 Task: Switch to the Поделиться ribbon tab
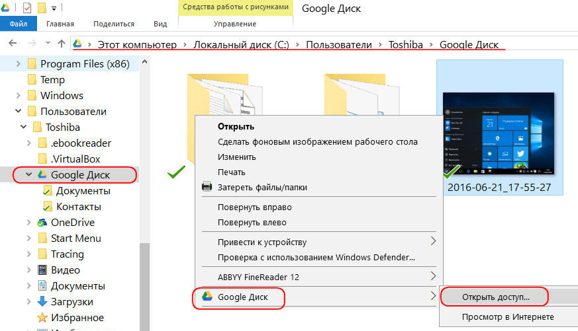point(113,24)
